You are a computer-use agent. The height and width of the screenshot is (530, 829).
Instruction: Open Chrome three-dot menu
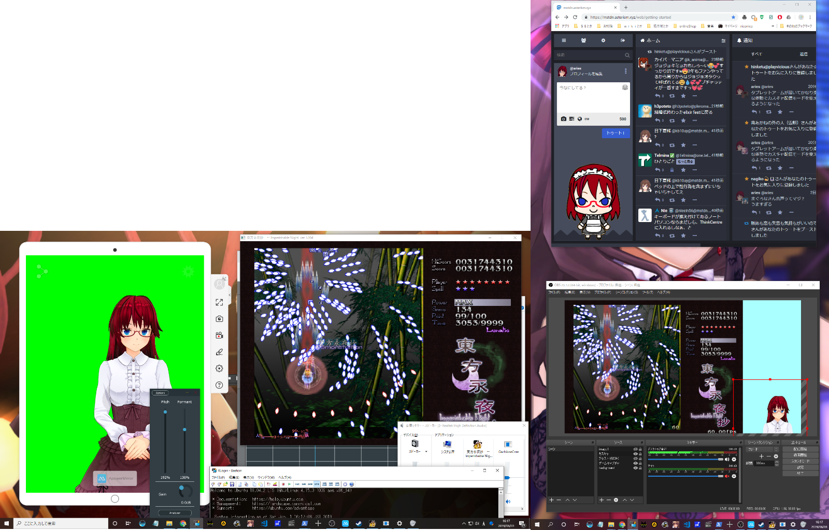(x=810, y=17)
